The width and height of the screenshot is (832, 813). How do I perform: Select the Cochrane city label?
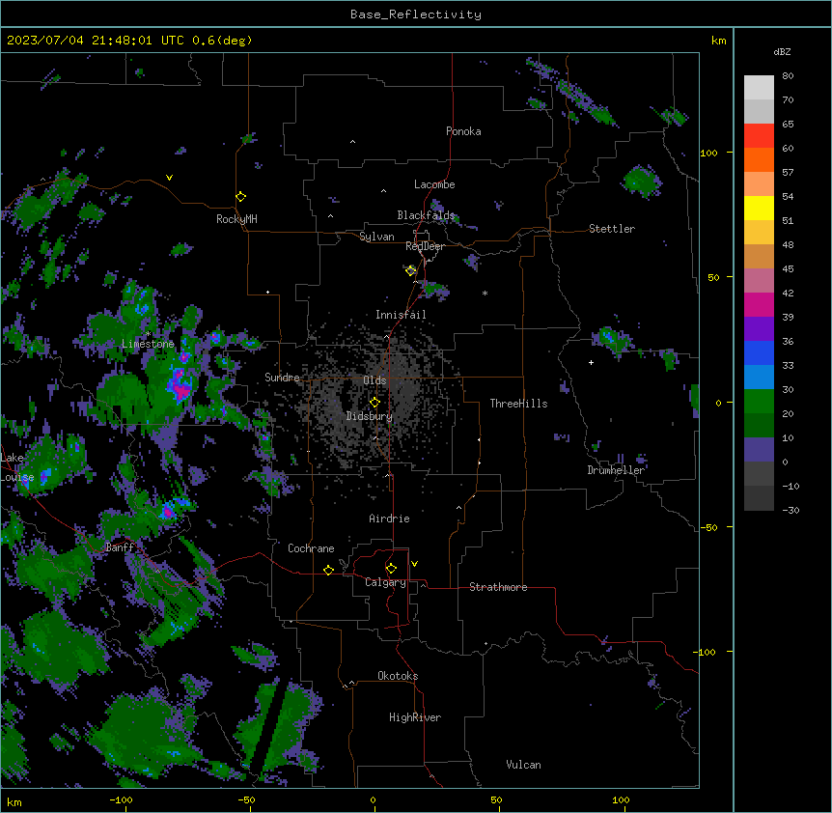click(311, 548)
